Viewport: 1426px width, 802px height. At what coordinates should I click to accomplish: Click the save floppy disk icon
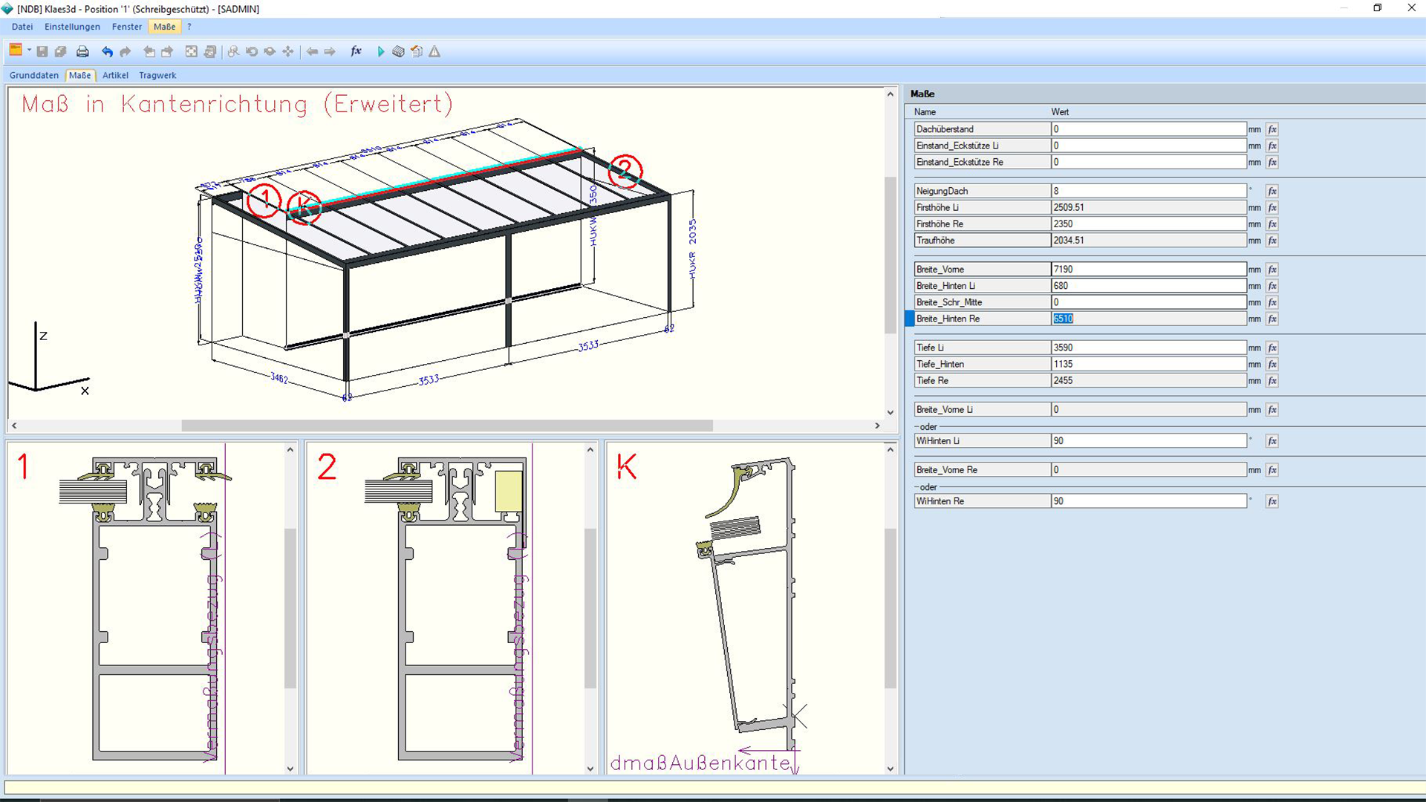pyautogui.click(x=42, y=51)
